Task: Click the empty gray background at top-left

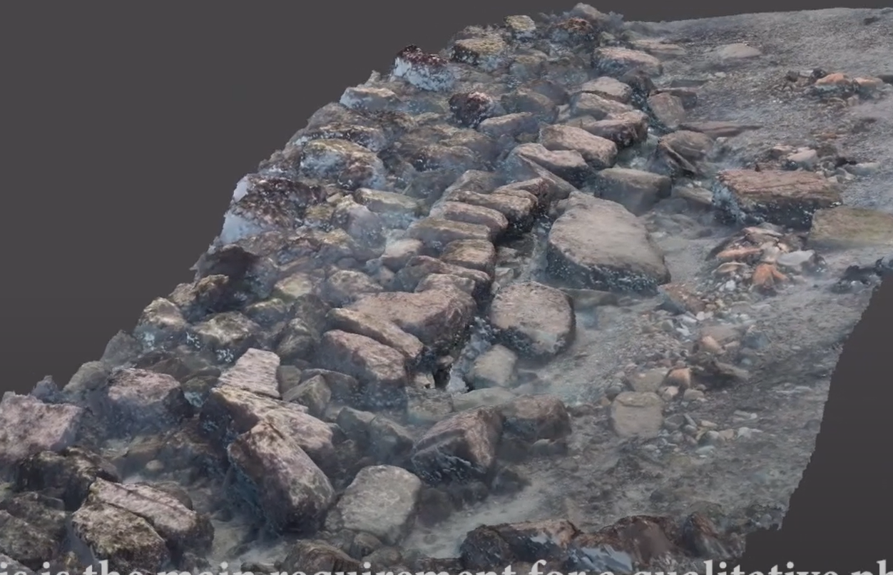Action: click(143, 107)
